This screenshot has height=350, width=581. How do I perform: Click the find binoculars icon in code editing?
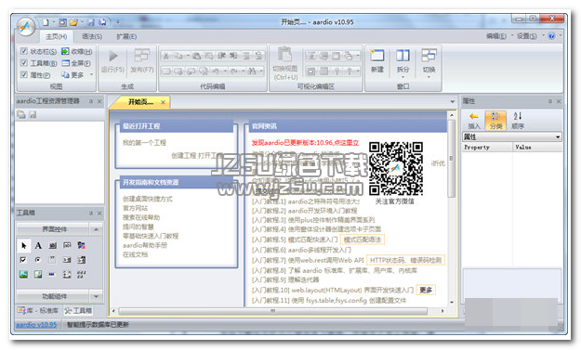(252, 71)
